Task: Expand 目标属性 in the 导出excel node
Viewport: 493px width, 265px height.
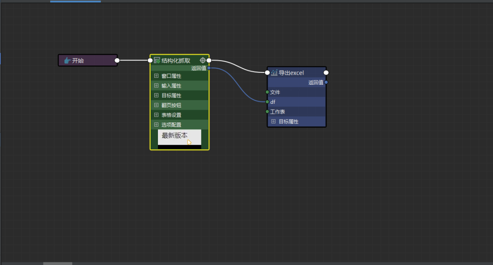Action: tap(273, 122)
